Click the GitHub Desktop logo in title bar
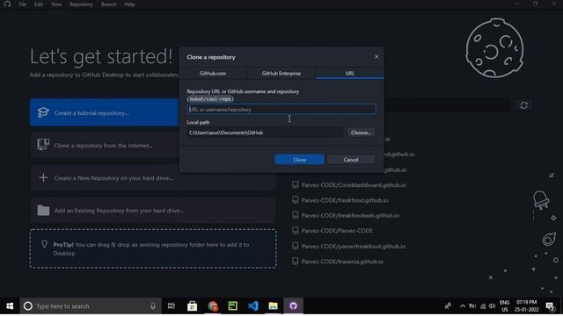 8,4
